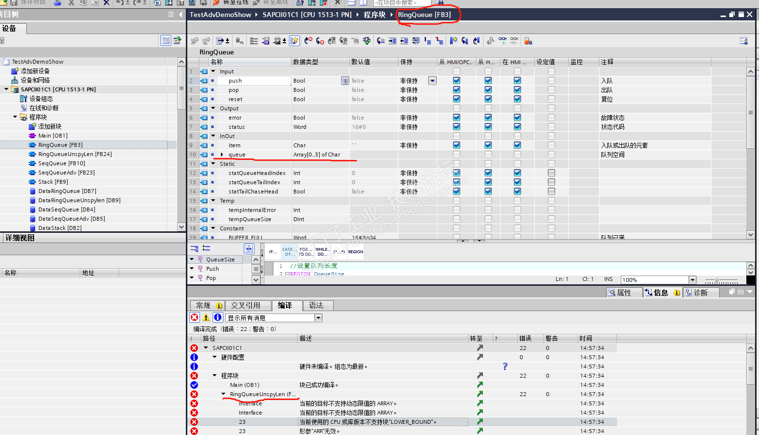Image resolution: width=759 pixels, height=435 pixels.
Task: Click the collapse all regions icon
Action: [x=206, y=248]
